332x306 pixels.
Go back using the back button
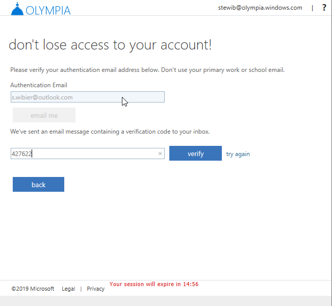coord(38,185)
